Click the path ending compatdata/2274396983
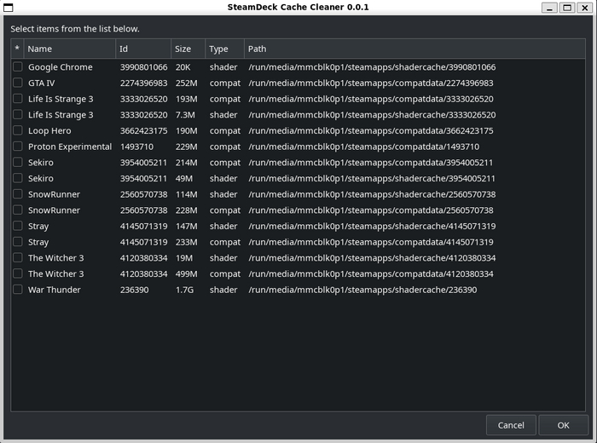Image resolution: width=597 pixels, height=443 pixels. (x=371, y=83)
